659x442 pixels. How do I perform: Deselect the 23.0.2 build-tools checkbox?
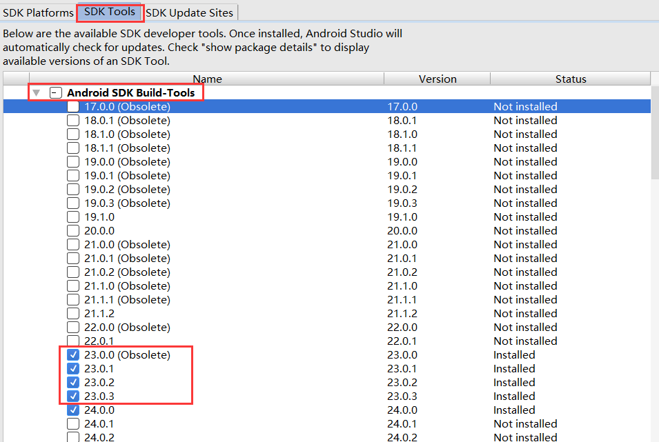[73, 382]
